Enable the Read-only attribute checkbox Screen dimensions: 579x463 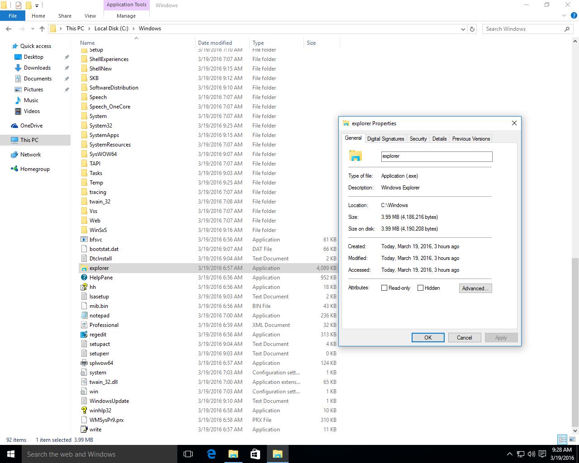(x=384, y=288)
